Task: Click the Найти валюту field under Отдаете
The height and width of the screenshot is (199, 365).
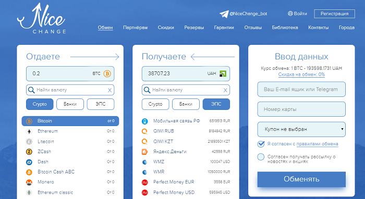Action: click(x=70, y=90)
